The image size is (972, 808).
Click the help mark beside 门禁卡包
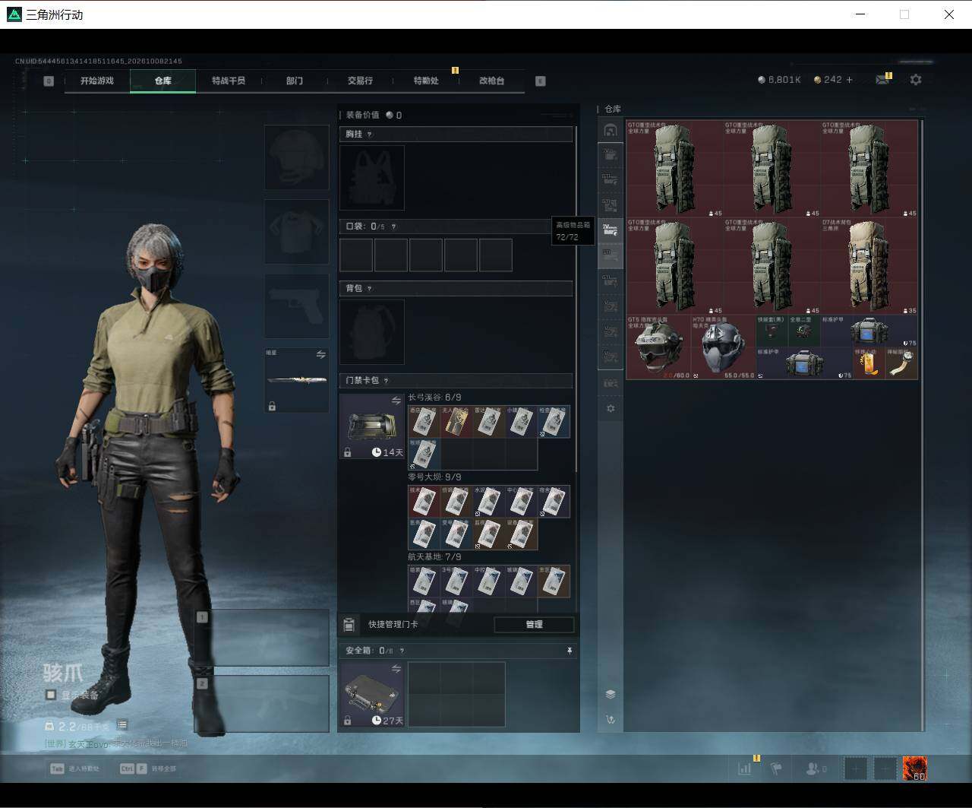[x=386, y=381]
